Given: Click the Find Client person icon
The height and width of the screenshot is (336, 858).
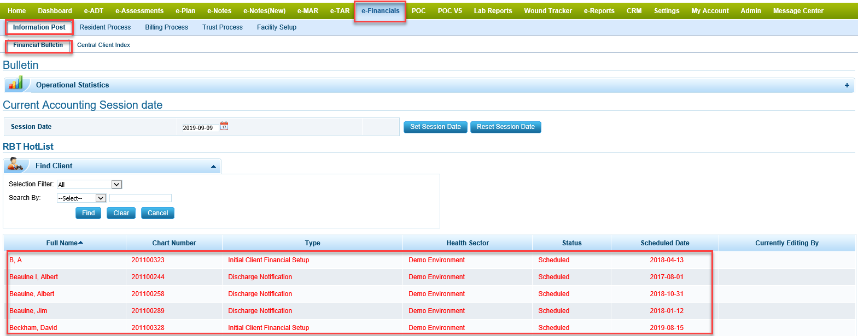Looking at the screenshot, I should pyautogui.click(x=15, y=164).
